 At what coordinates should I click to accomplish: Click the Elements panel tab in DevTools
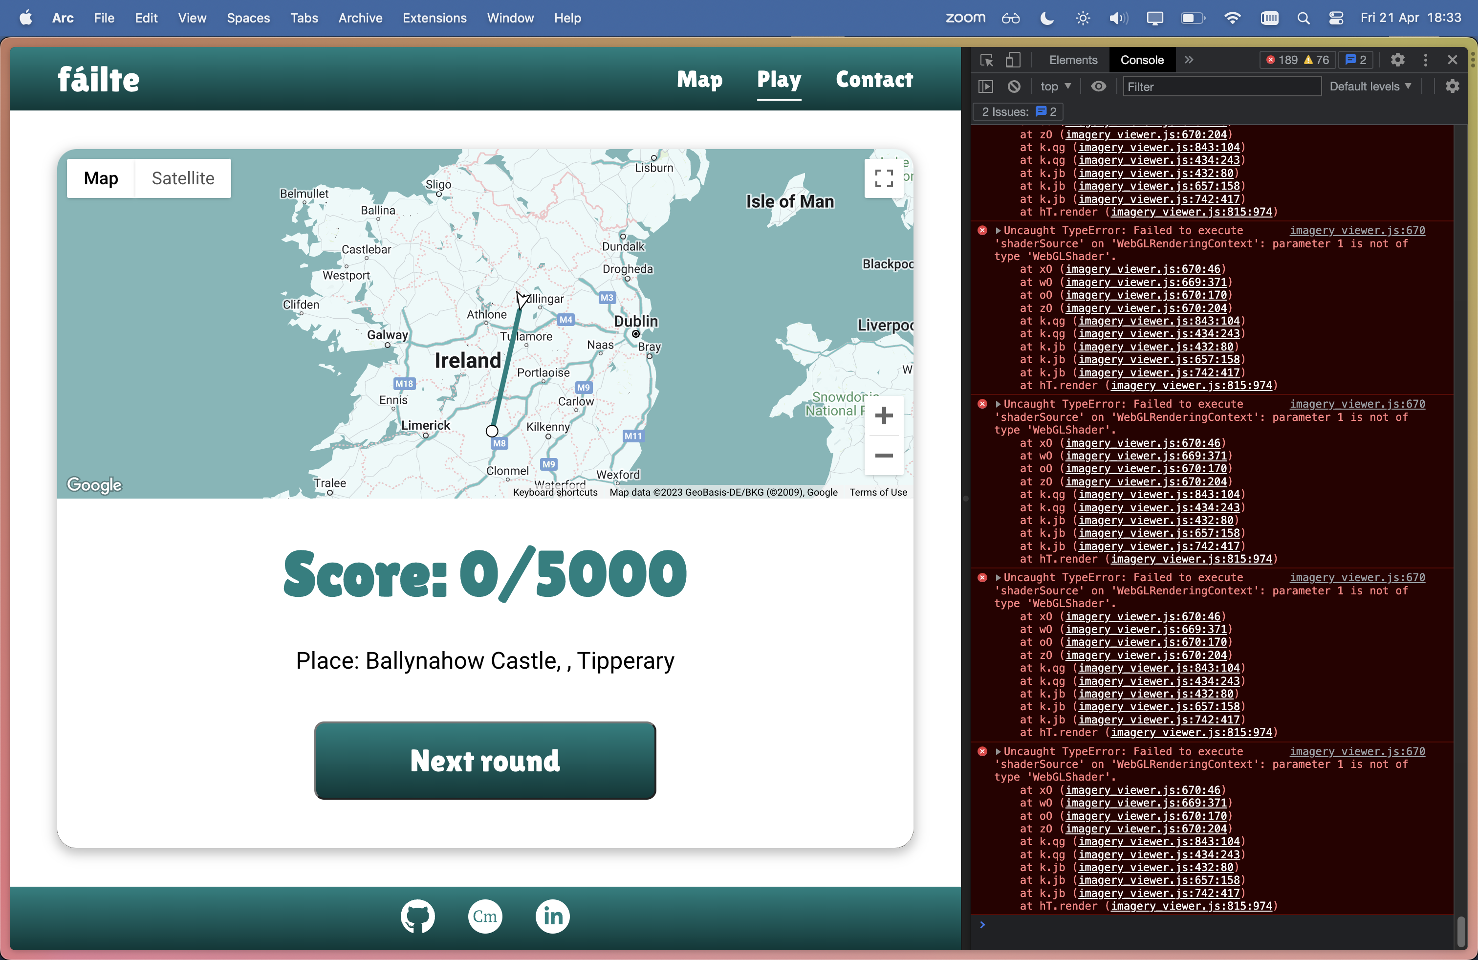click(x=1070, y=60)
